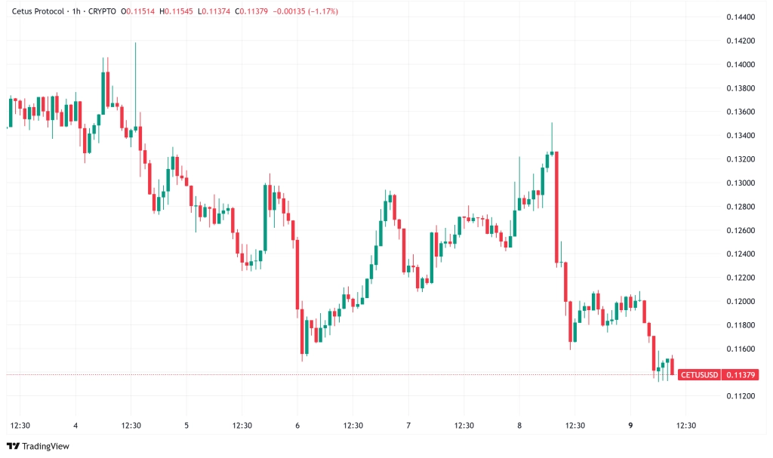773x458 pixels.
Task: Click the 0.14400 price axis label
Action: pyautogui.click(x=741, y=17)
